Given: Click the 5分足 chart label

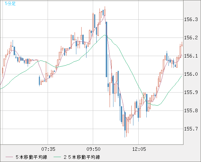Looking at the screenshot, I should point(10,4).
